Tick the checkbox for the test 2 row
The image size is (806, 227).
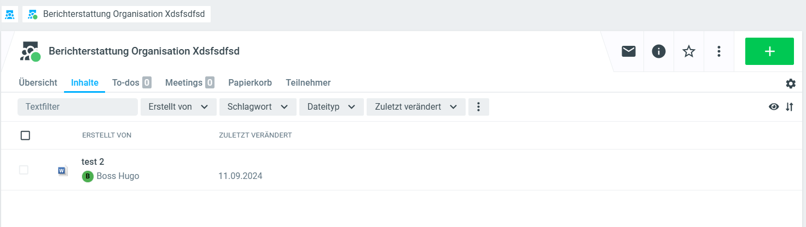pyautogui.click(x=24, y=170)
